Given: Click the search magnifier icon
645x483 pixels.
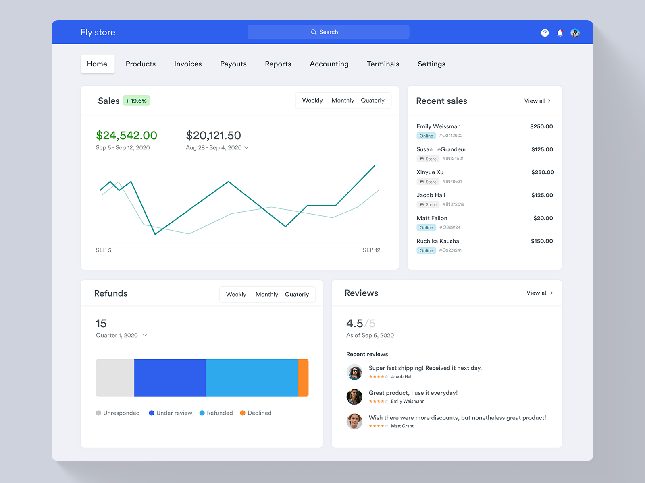Looking at the screenshot, I should pyautogui.click(x=313, y=32).
